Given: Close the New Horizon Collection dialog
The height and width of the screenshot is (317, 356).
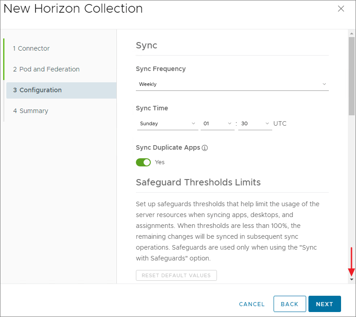Looking at the screenshot, I should pyautogui.click(x=341, y=9).
